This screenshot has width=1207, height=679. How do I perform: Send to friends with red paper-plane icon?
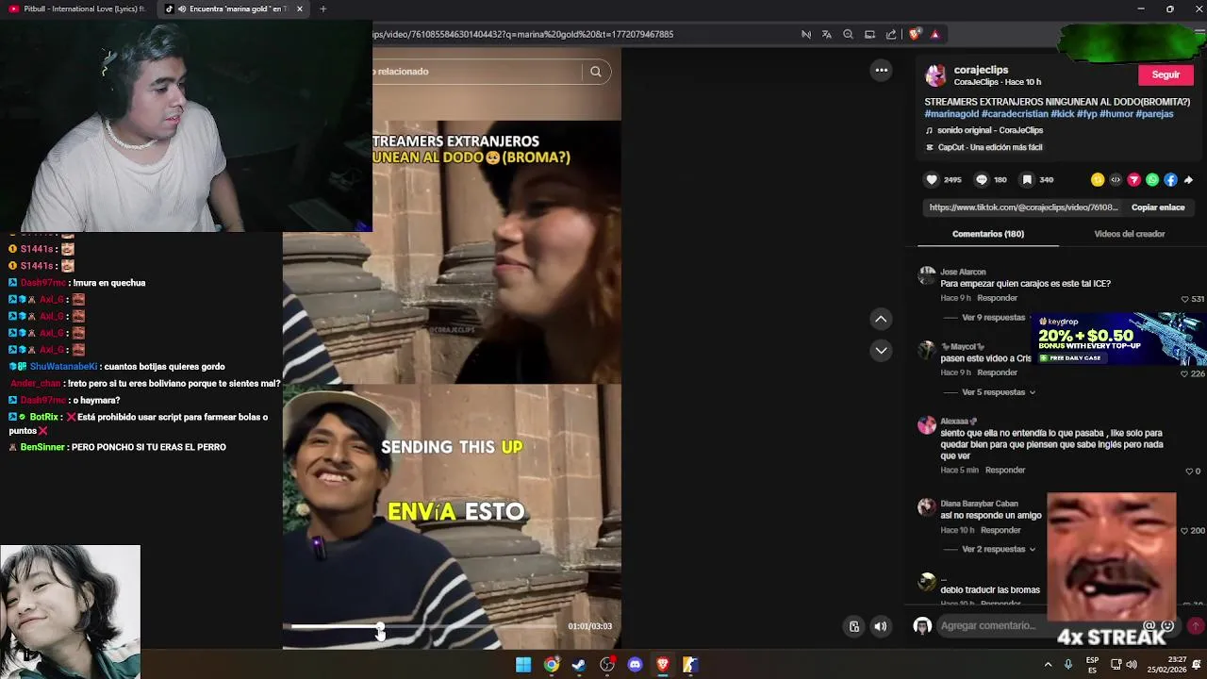pos(1133,179)
